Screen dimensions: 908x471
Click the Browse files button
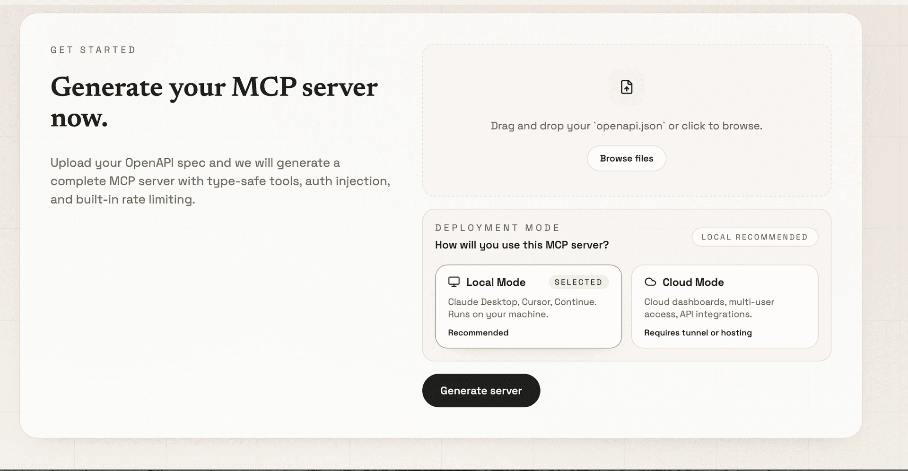626,158
